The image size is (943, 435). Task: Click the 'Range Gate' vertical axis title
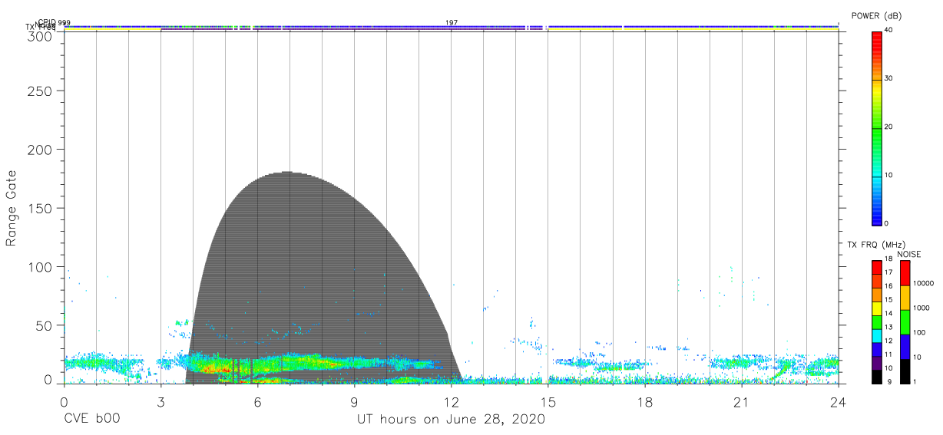coord(12,209)
